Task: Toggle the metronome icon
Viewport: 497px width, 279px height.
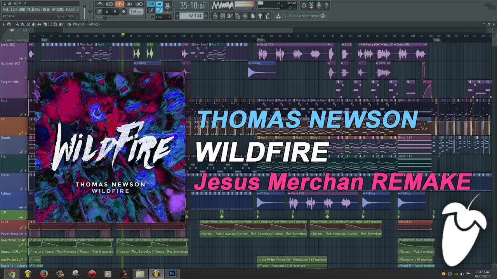Action: tap(100, 4)
